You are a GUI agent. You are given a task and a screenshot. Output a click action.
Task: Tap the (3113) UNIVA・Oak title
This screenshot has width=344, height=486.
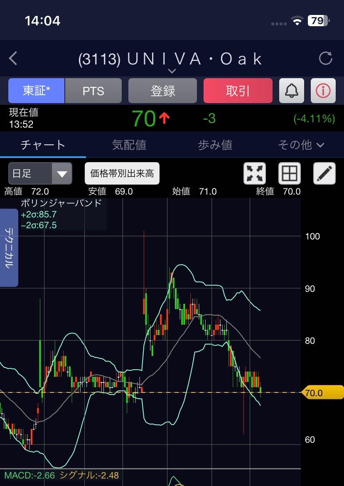tap(171, 59)
